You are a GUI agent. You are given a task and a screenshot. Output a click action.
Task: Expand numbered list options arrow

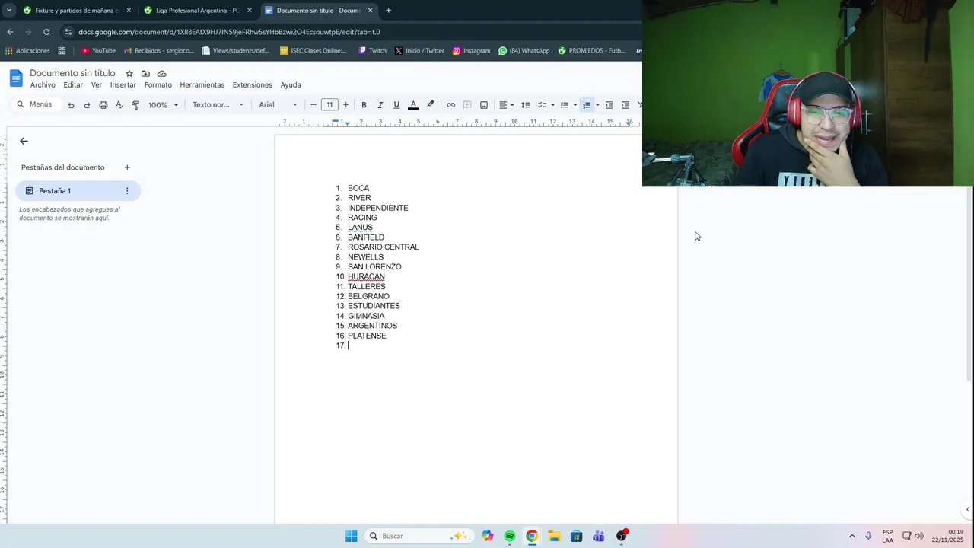(597, 105)
